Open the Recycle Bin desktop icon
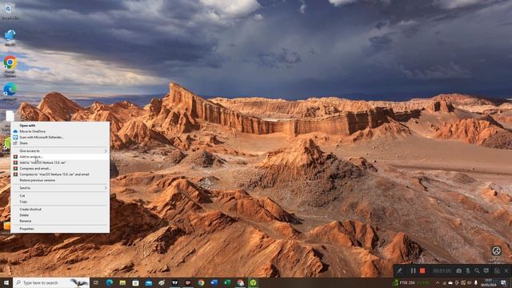The height and width of the screenshot is (288, 512). coord(10,11)
